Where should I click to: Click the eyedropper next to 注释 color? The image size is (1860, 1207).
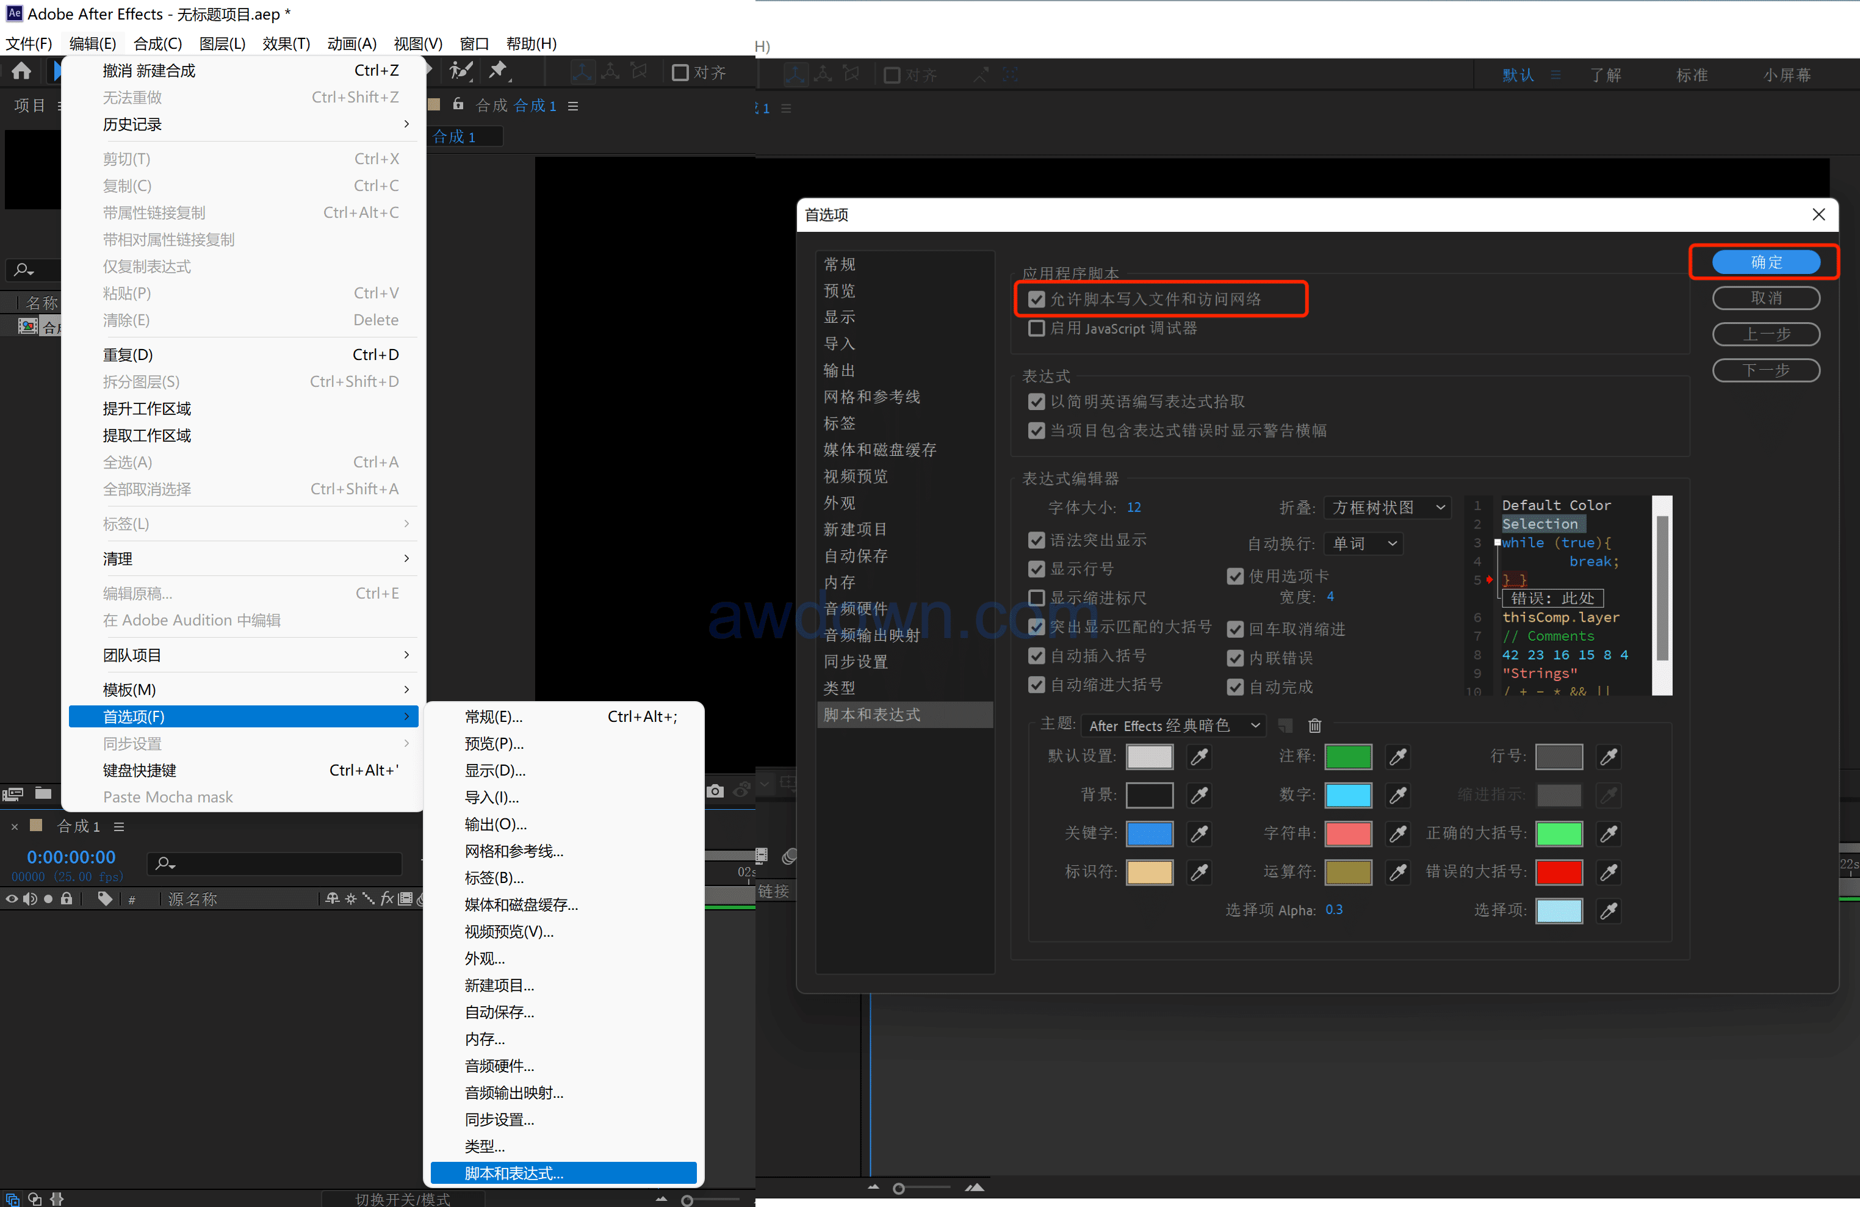[x=1397, y=756]
